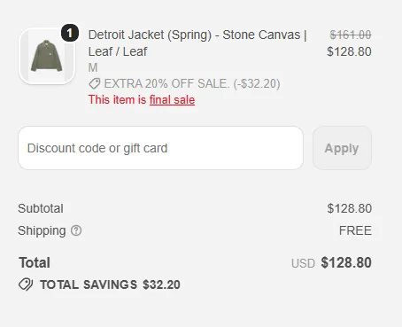Click the EXTRA 20% OFF SALE text

pos(166,83)
